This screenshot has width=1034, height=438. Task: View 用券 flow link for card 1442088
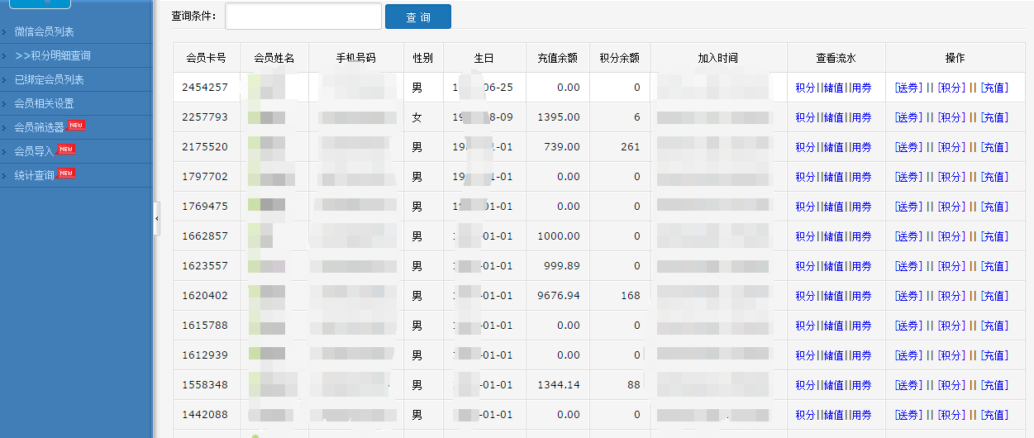click(861, 415)
